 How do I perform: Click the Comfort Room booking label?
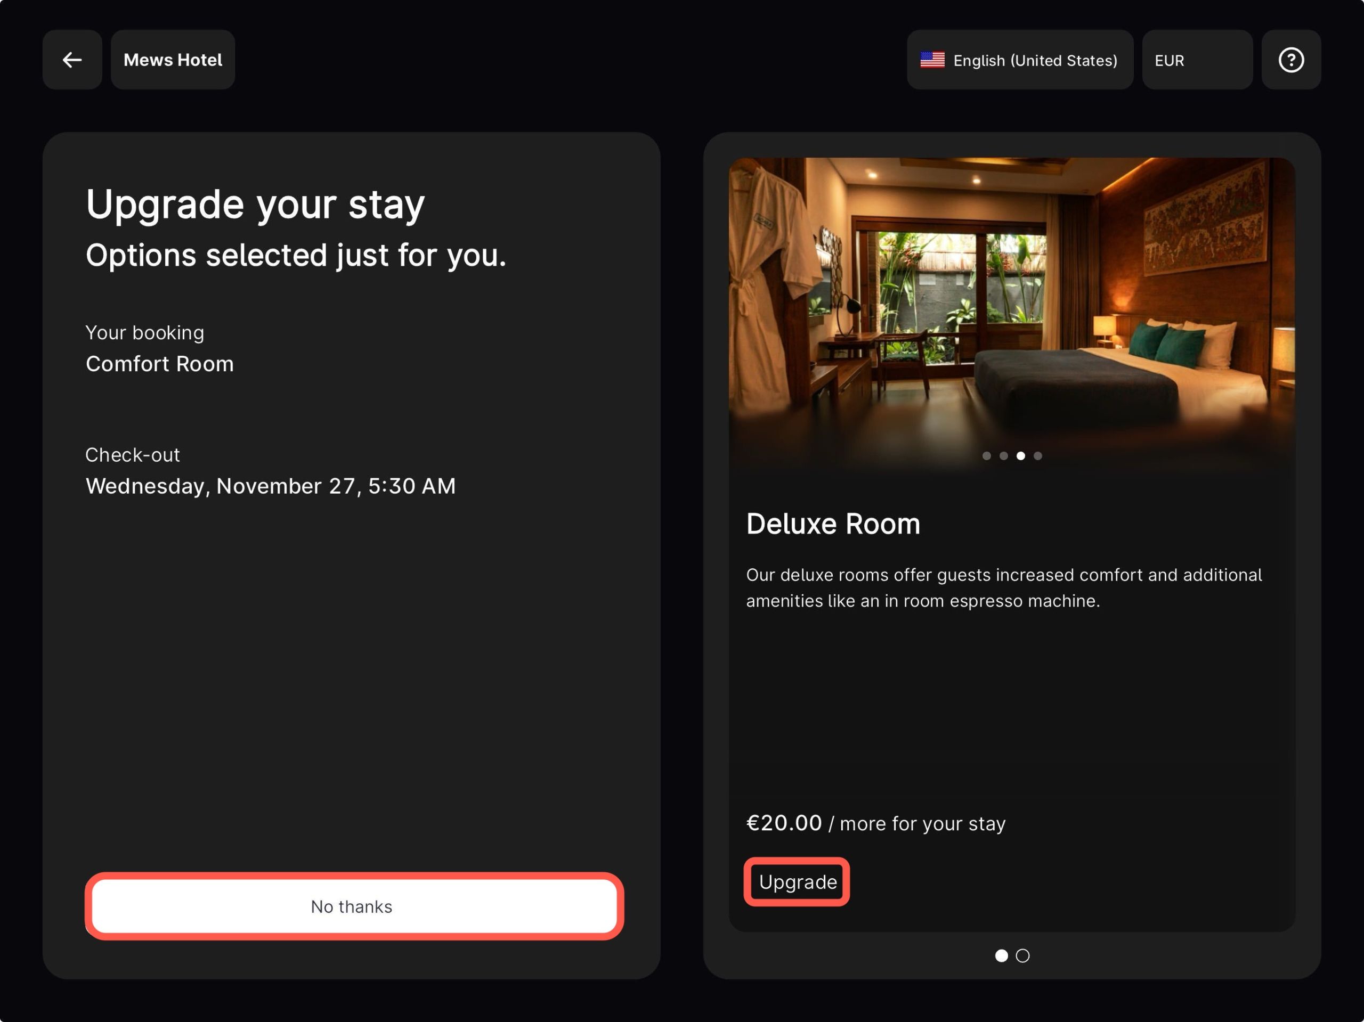click(160, 364)
